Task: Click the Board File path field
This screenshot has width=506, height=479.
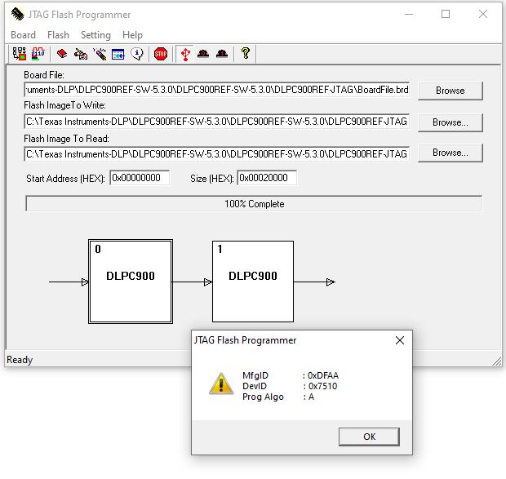Action: click(x=217, y=90)
